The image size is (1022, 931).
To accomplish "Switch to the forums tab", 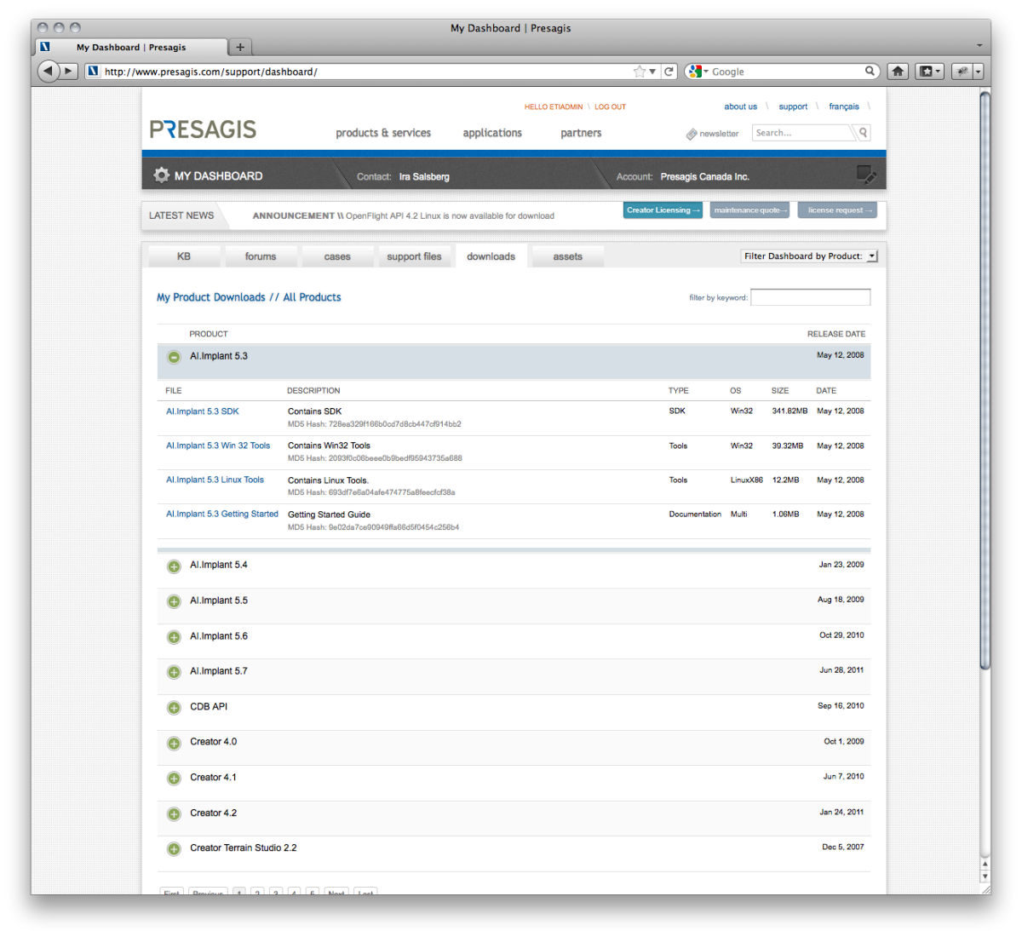I will (261, 256).
